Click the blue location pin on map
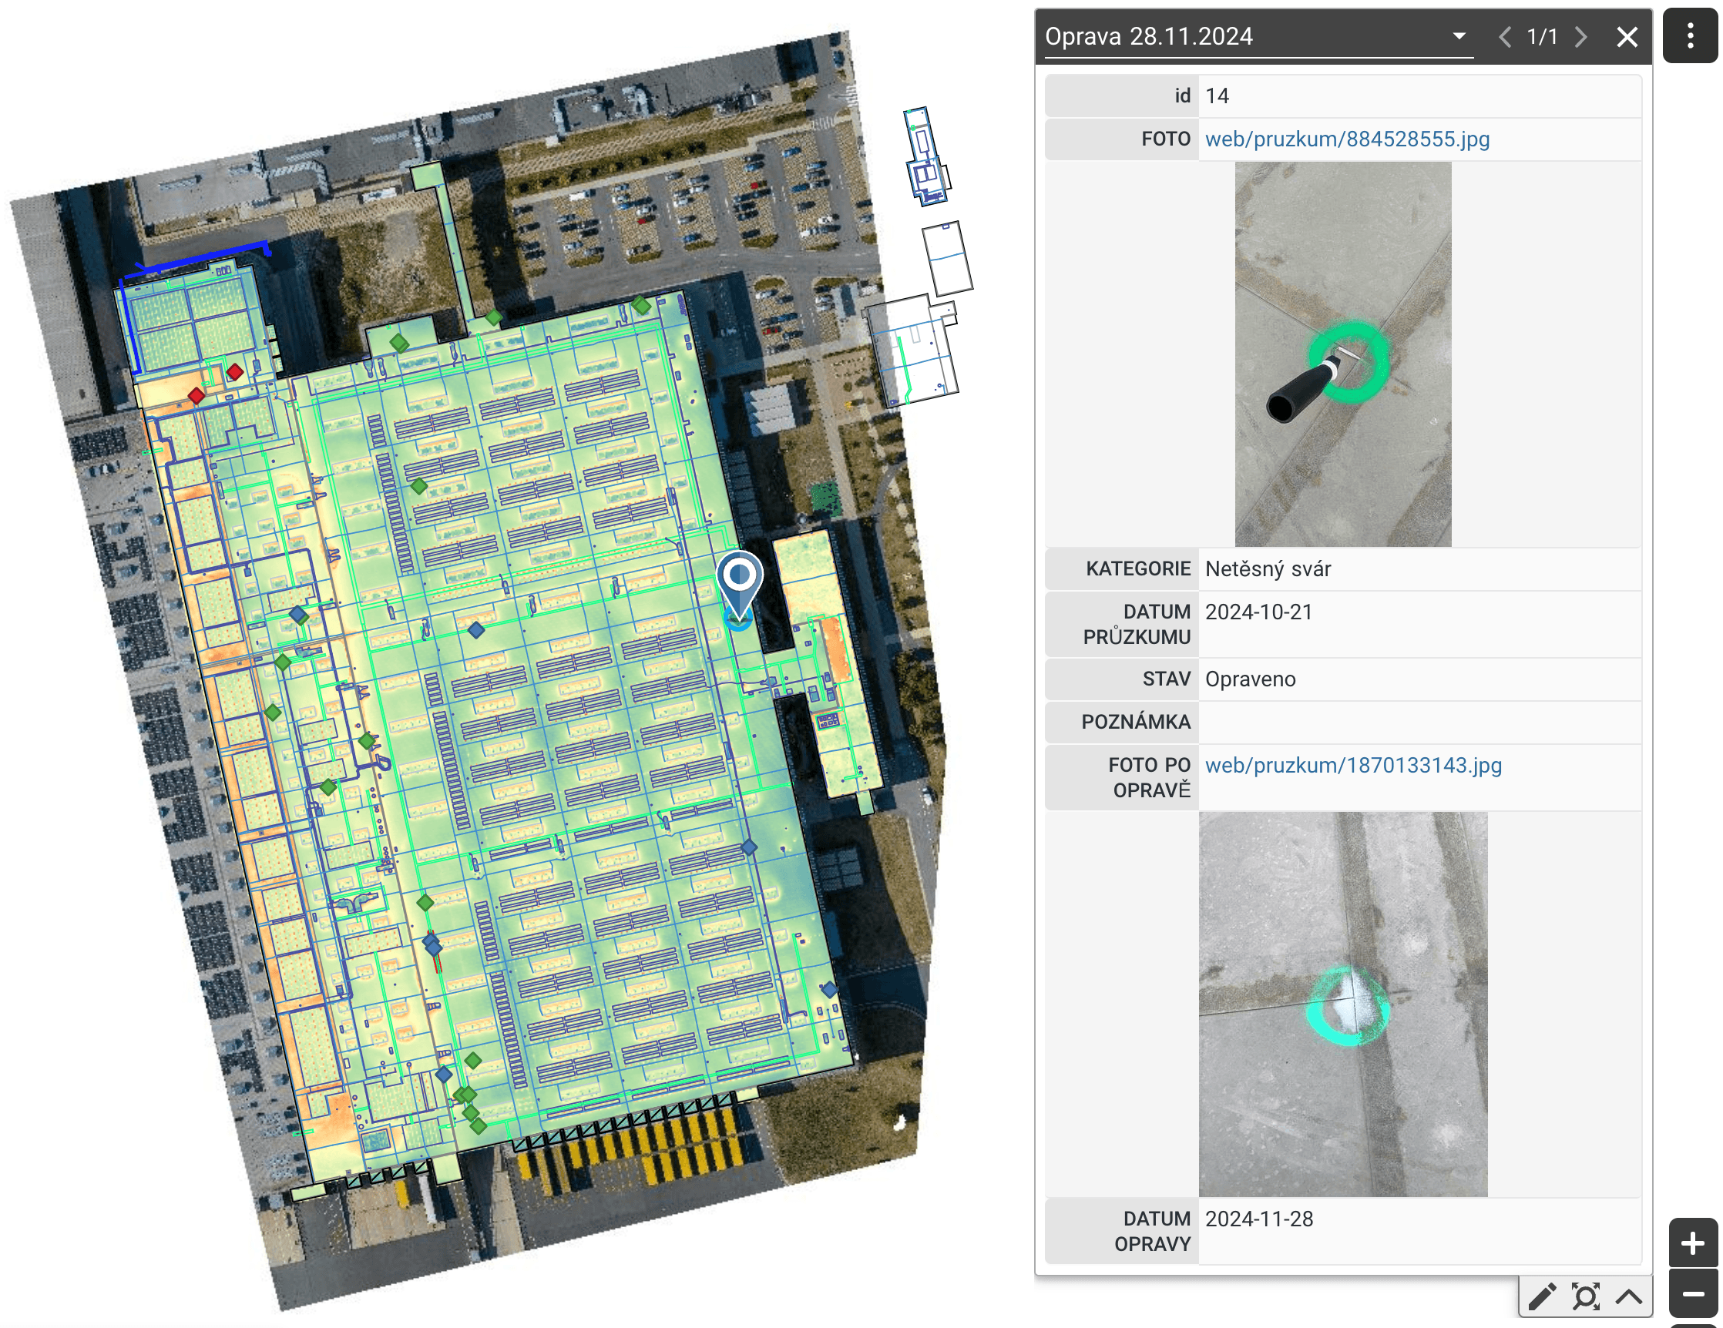 tap(739, 585)
